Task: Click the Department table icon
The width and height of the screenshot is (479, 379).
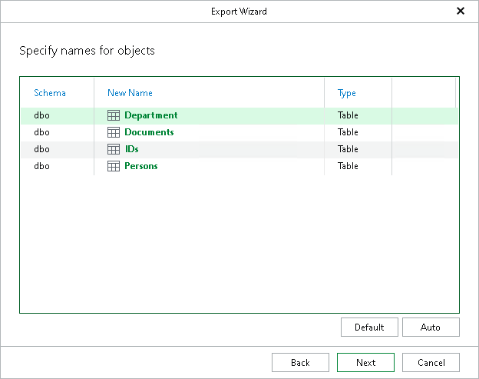Action: click(x=114, y=115)
